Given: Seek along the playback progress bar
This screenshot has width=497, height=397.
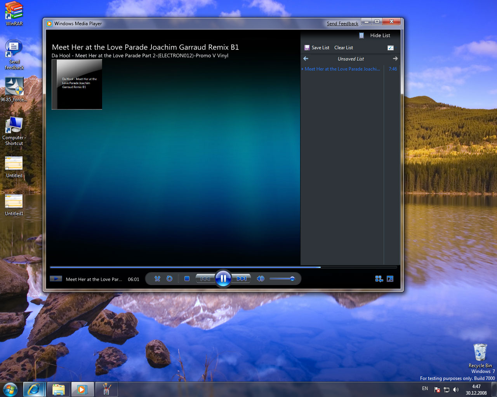Looking at the screenshot, I should coord(223,267).
